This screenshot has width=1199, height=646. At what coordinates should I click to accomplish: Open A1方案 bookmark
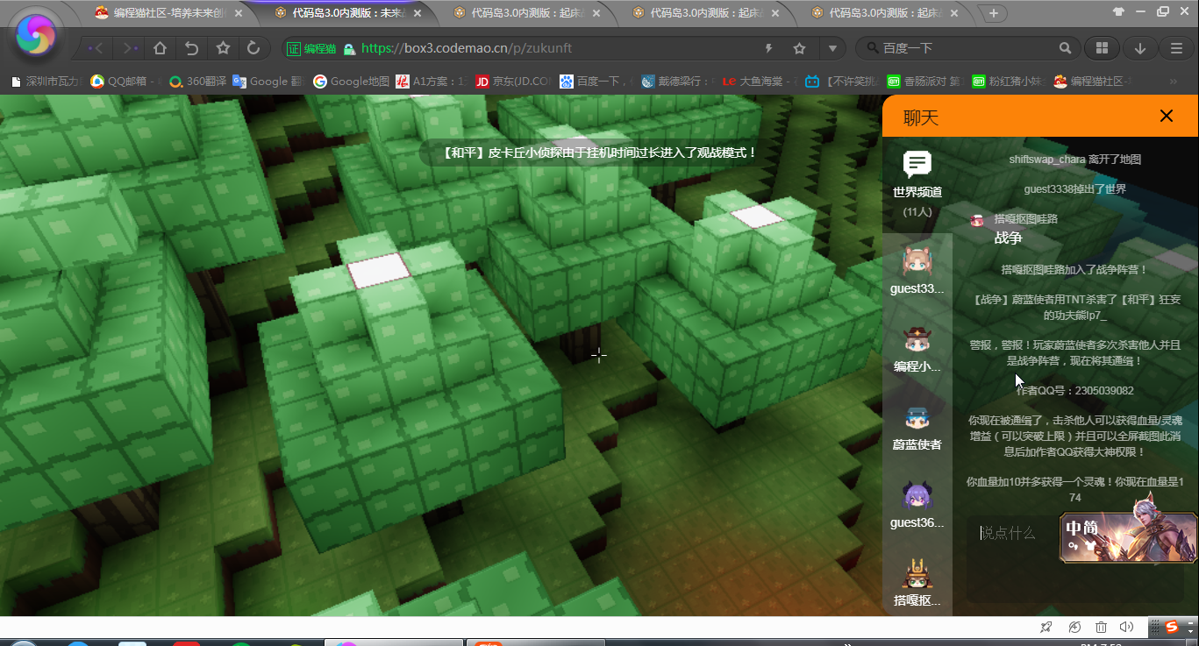[x=430, y=82]
